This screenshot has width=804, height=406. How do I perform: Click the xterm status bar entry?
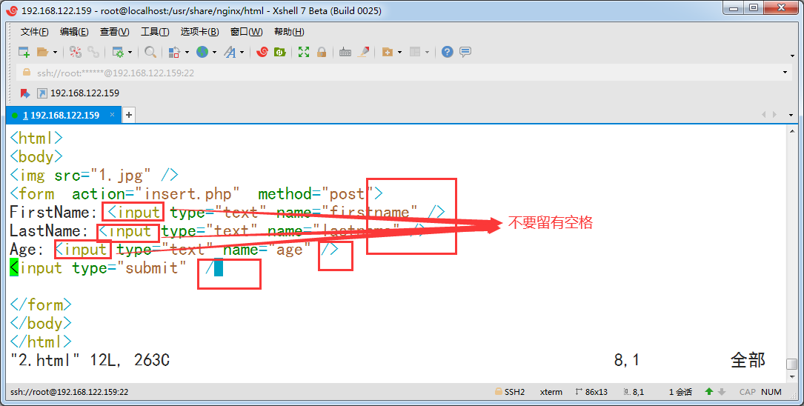click(551, 392)
